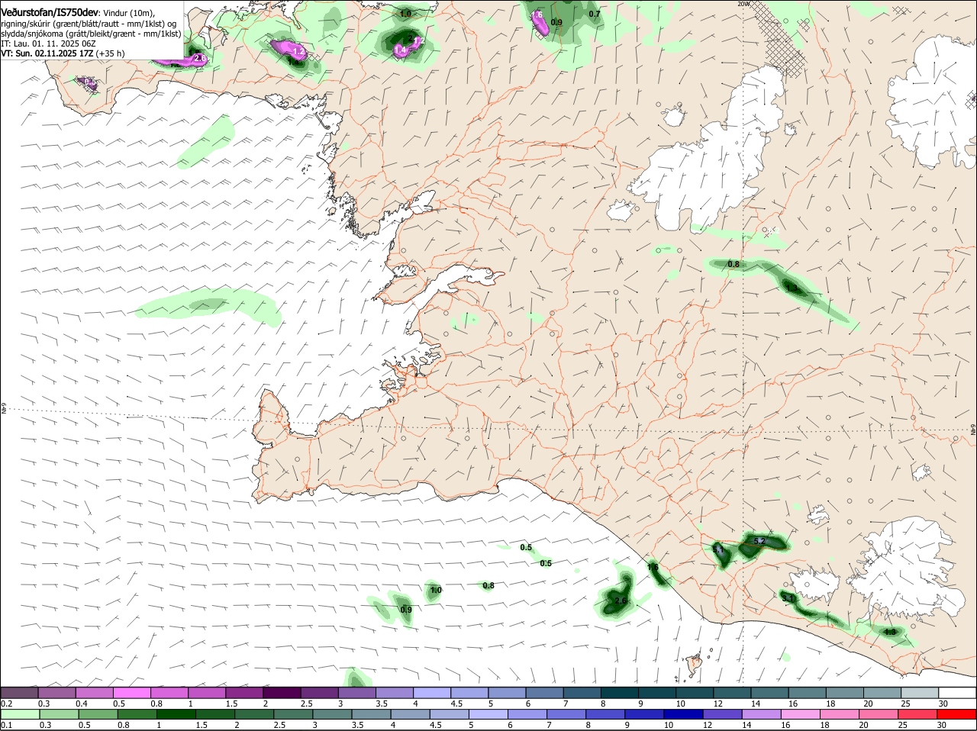Select the upper legend swatch between 2 and 2.5
This screenshot has height=731, width=977.
point(282,692)
